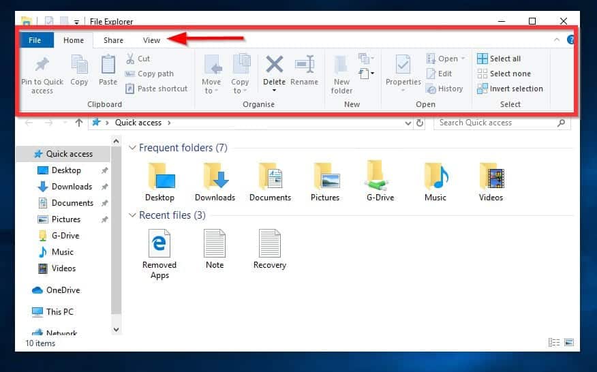Screen dimensions: 597x372
Task: Open the Removed Apps recent file
Action: [x=159, y=254]
